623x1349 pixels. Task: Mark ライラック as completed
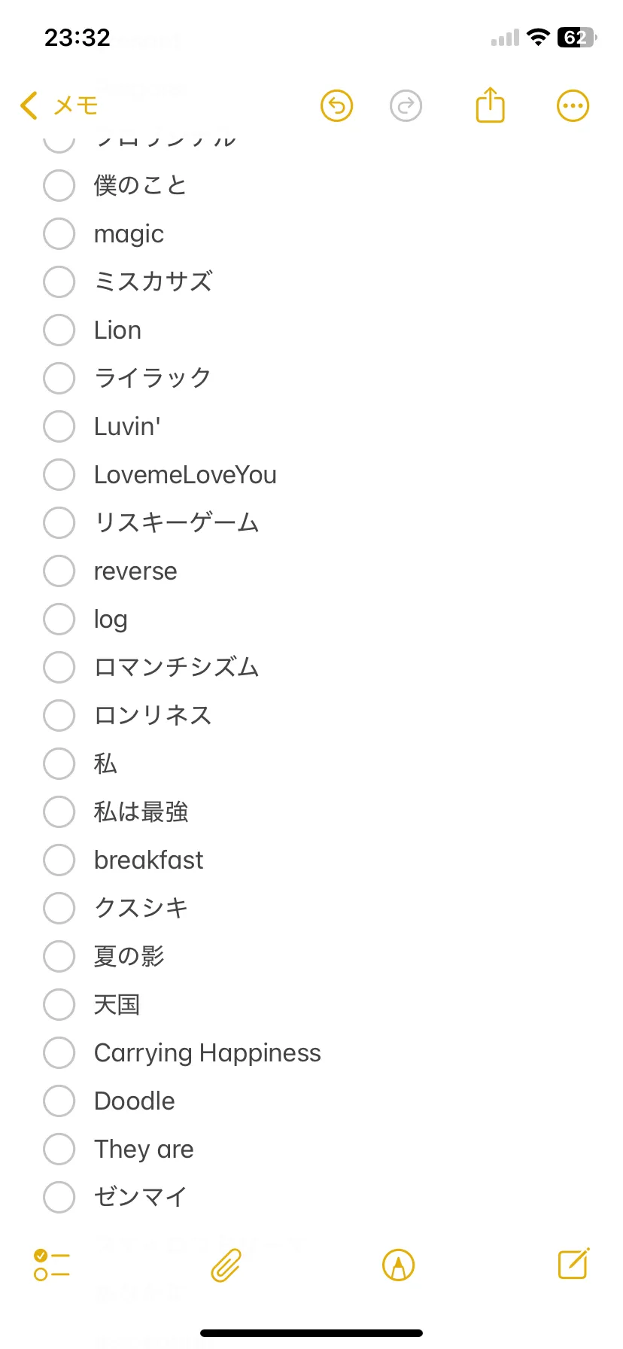(59, 378)
